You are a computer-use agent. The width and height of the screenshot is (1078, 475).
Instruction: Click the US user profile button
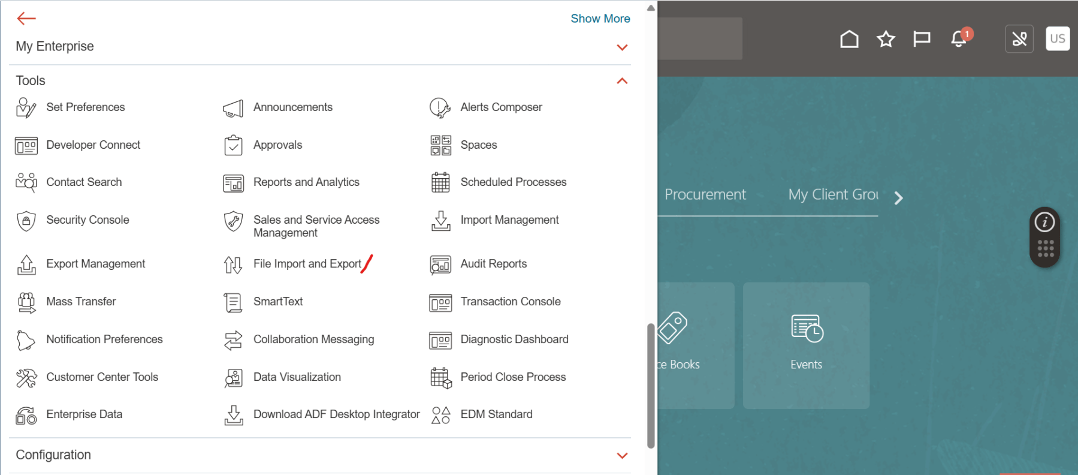(1057, 39)
